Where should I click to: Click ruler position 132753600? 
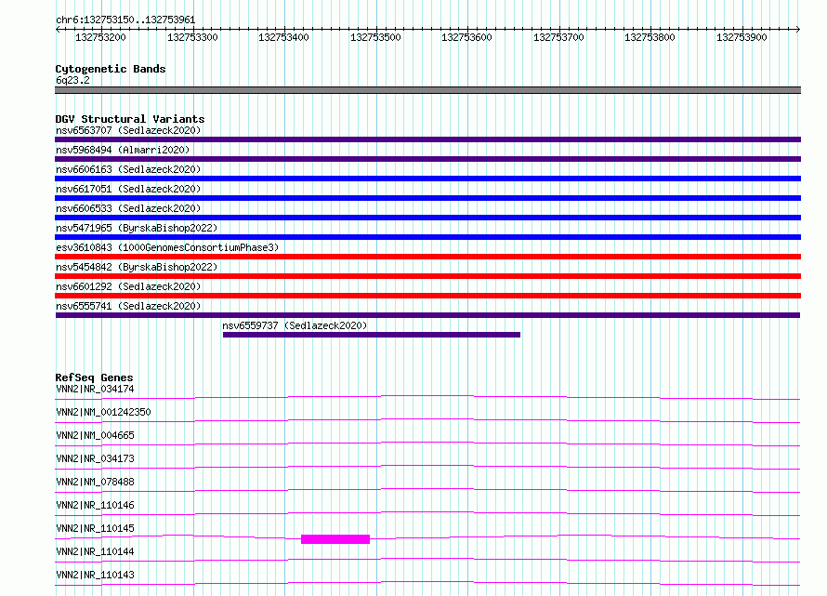pyautogui.click(x=466, y=37)
